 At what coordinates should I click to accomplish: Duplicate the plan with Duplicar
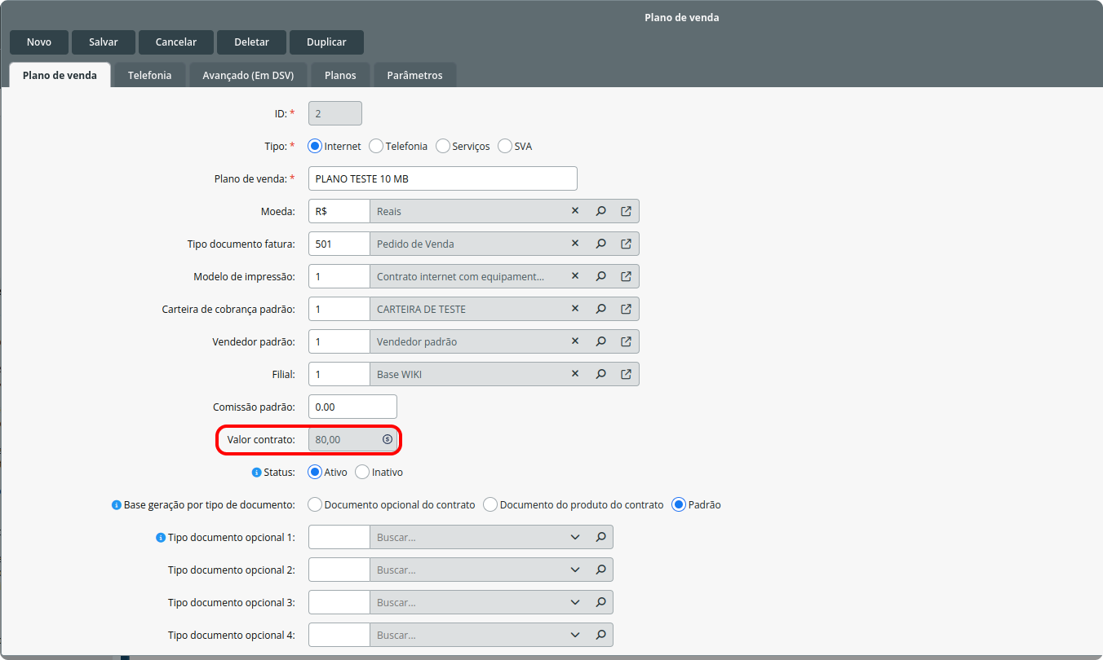click(326, 42)
